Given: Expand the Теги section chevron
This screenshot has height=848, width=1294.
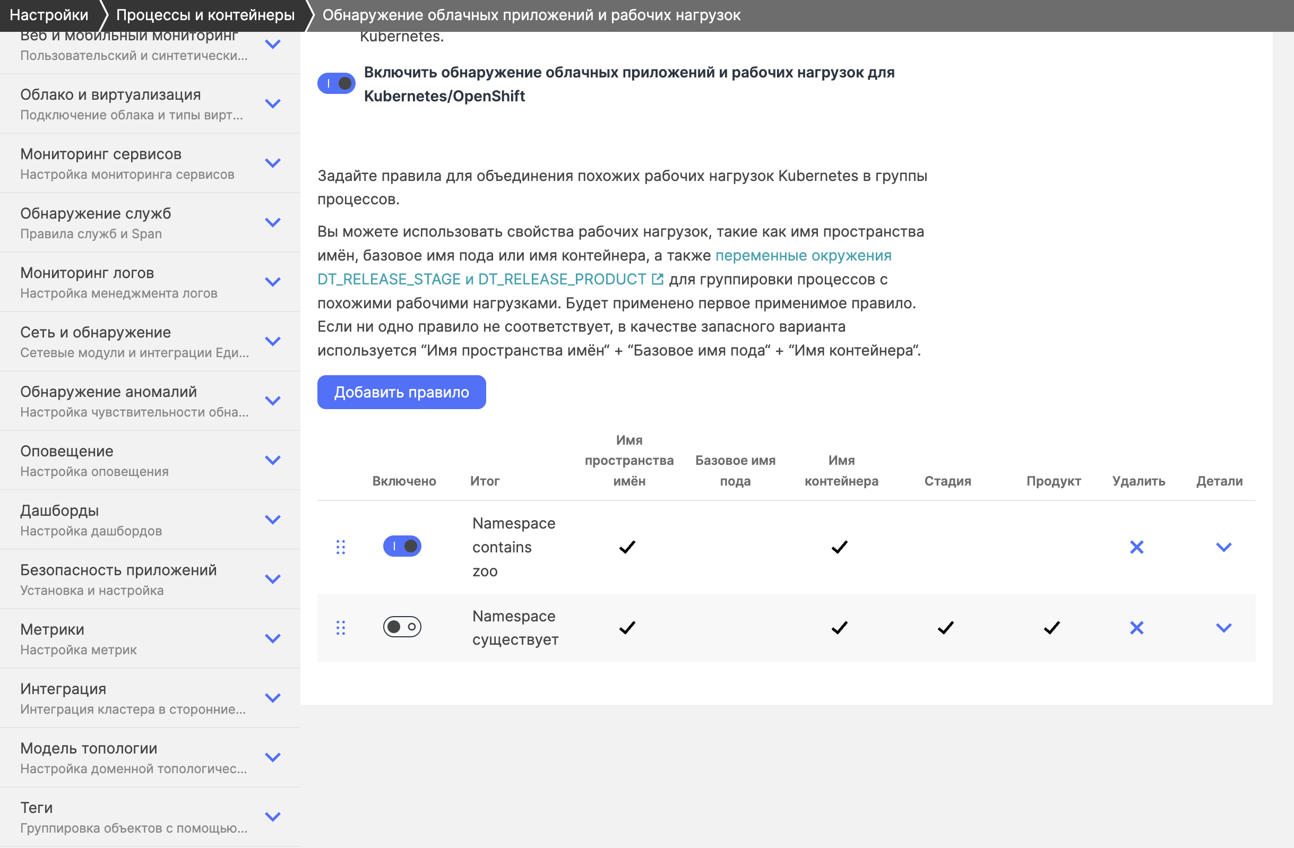Looking at the screenshot, I should coord(272,817).
